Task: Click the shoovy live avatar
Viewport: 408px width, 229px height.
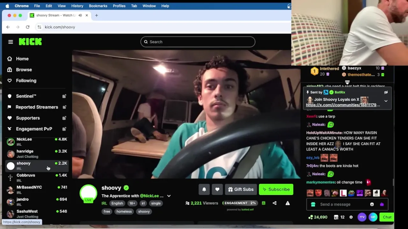Action: tap(88, 193)
